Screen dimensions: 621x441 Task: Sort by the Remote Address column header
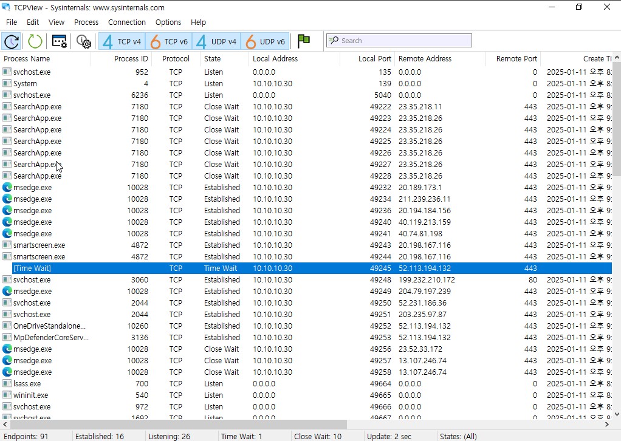440,58
